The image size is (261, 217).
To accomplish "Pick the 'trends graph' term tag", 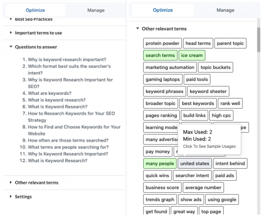I will (x=160, y=200).
